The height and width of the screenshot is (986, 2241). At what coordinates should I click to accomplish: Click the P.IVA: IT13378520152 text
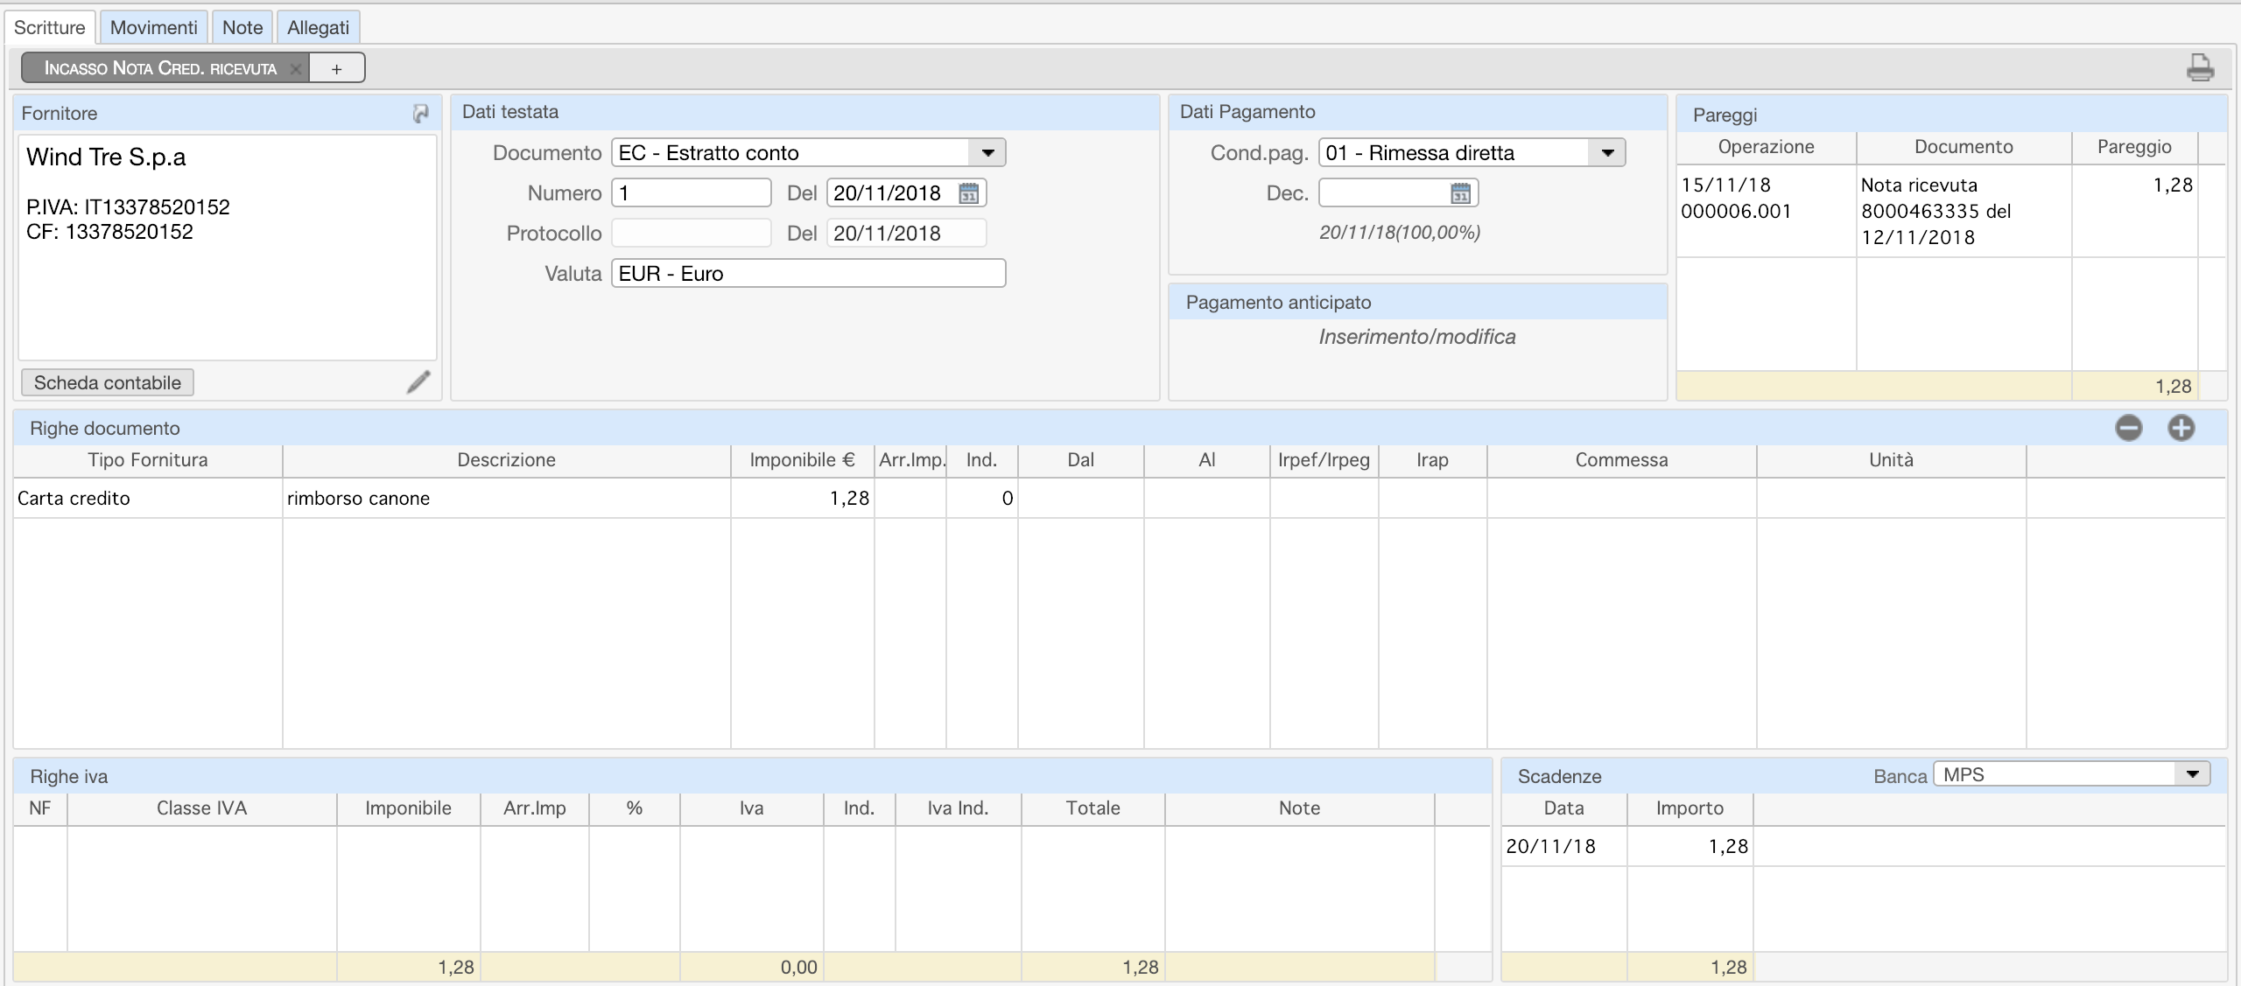click(x=128, y=207)
